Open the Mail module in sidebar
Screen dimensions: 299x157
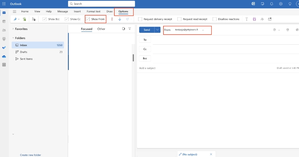[x=4, y=13]
